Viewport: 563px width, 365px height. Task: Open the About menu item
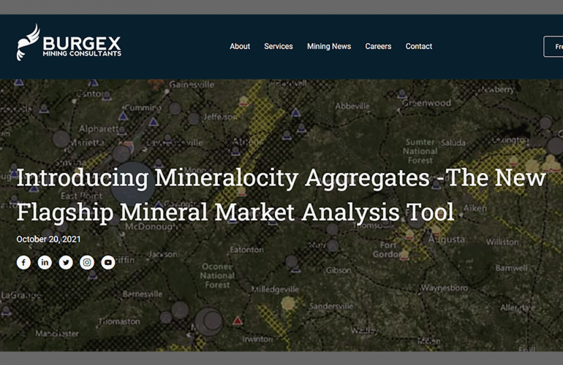[240, 47]
